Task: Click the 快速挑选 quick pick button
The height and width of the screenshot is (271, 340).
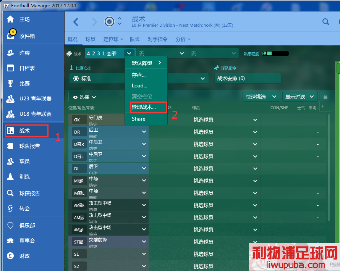Action: (256, 97)
